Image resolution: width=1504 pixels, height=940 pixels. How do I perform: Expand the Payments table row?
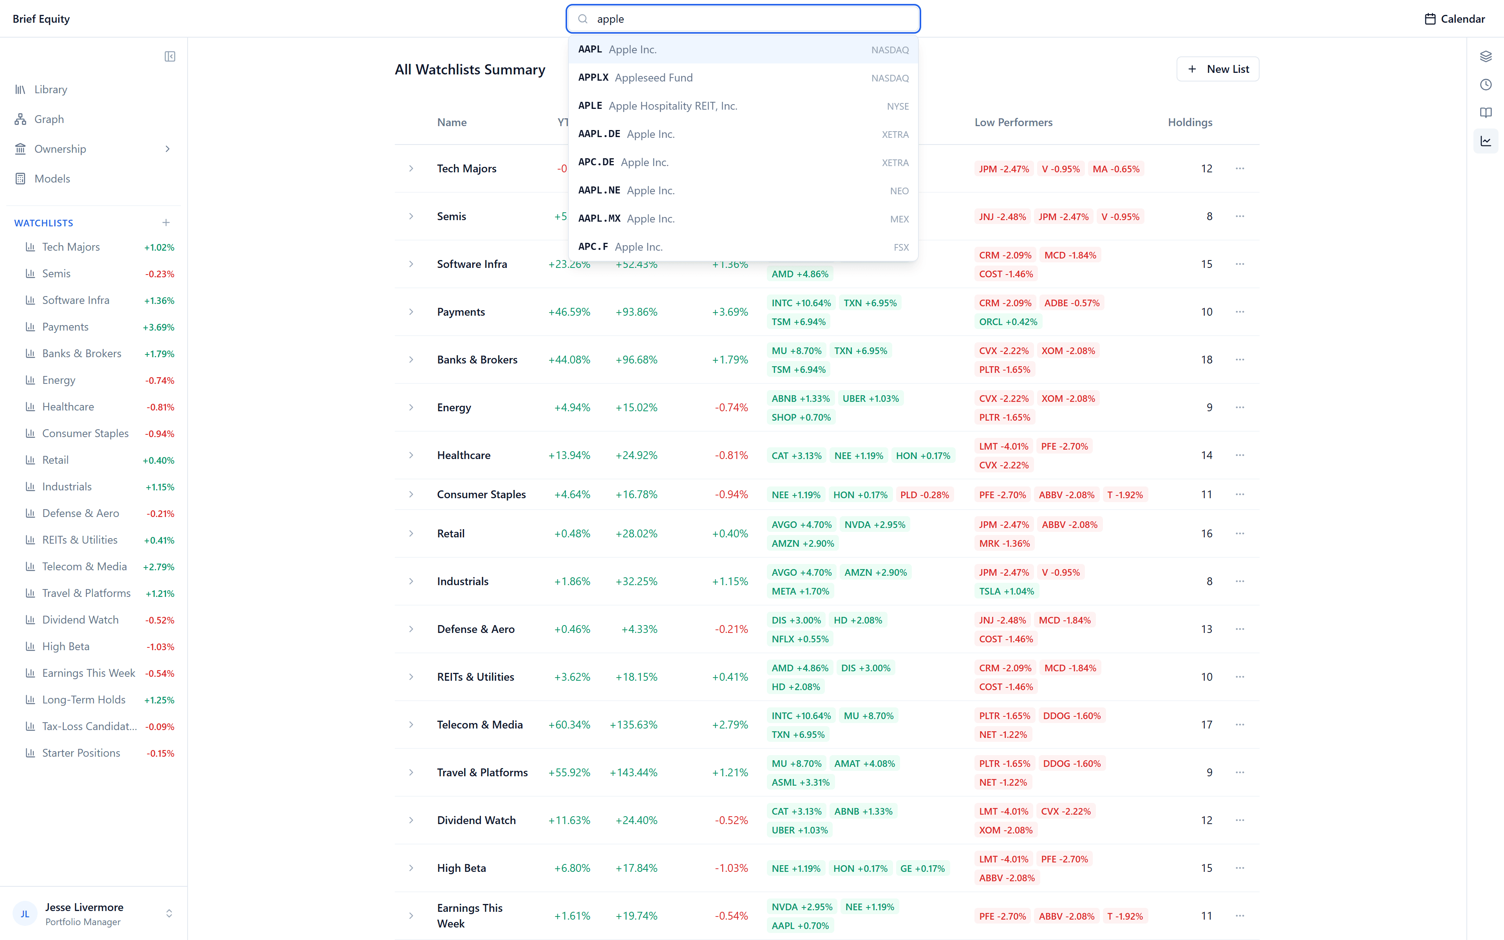pyautogui.click(x=411, y=312)
